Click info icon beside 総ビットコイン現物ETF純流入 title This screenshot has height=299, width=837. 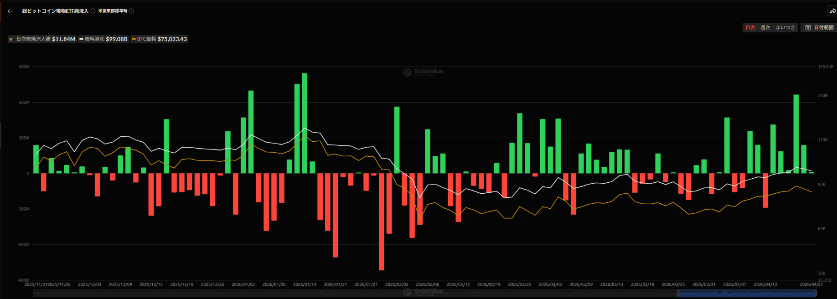(93, 11)
